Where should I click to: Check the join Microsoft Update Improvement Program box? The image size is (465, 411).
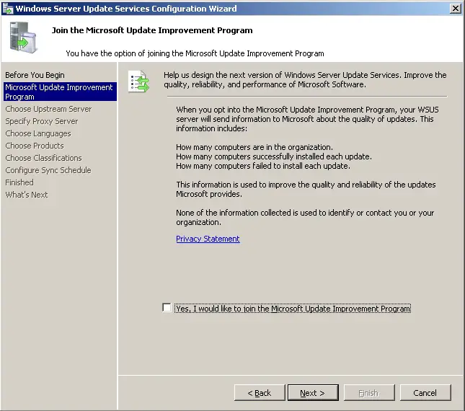pos(167,308)
